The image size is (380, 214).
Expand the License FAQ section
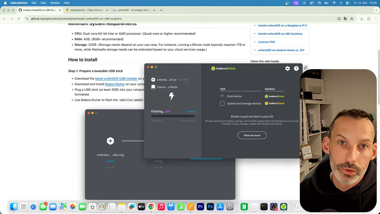266,42
